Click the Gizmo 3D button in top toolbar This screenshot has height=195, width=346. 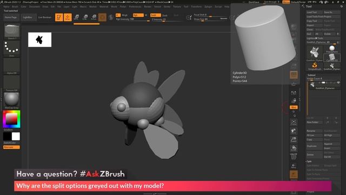pyautogui.click(x=102, y=17)
